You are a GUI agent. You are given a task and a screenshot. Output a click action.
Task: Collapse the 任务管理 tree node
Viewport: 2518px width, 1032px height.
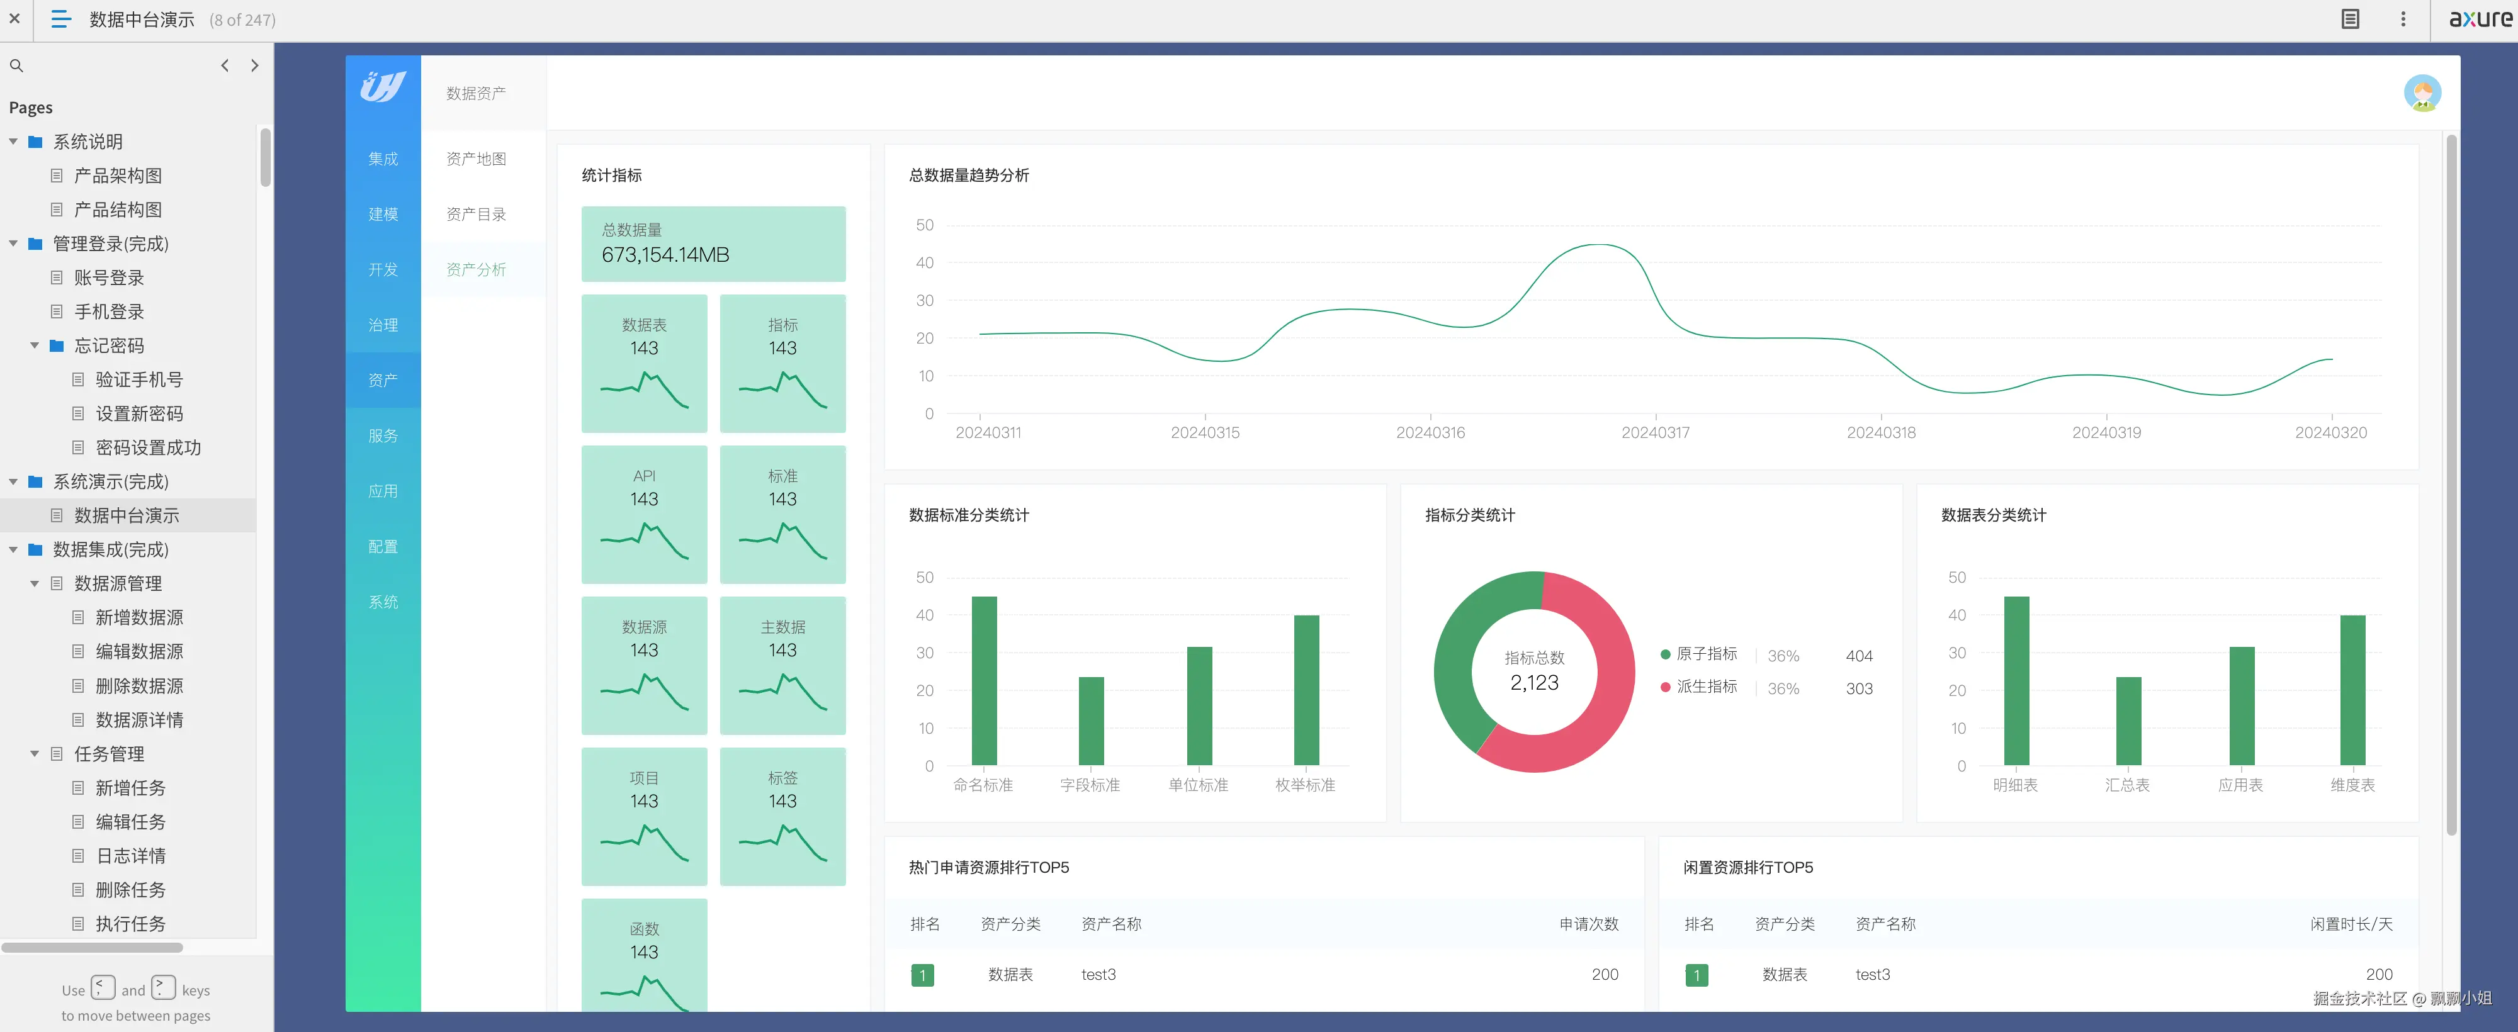click(x=35, y=753)
